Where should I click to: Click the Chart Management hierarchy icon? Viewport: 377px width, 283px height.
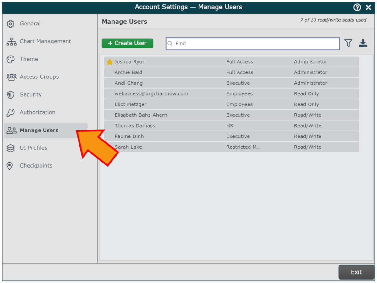[11, 42]
